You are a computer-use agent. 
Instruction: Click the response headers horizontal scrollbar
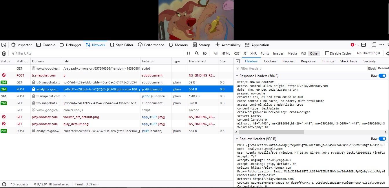271,132
